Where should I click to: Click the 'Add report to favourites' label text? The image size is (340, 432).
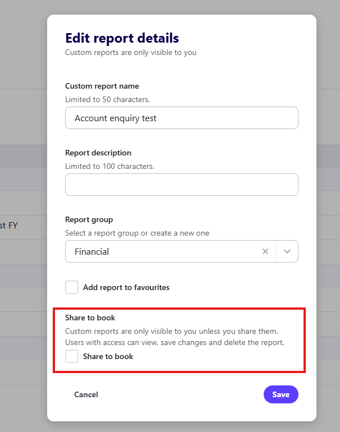click(x=126, y=287)
